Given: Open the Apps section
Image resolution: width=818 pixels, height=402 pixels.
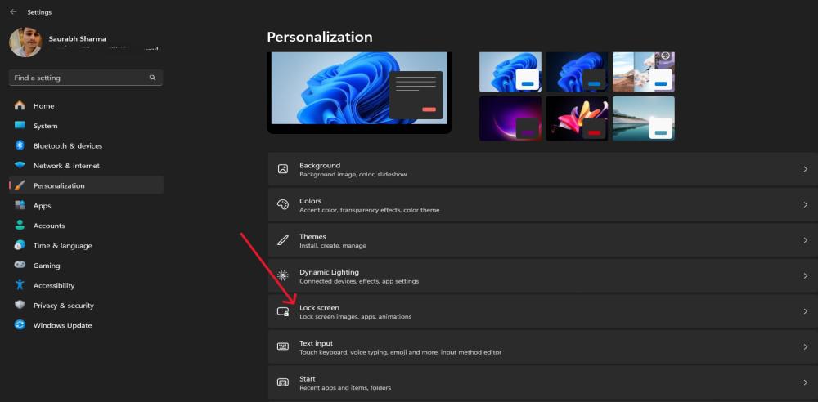Looking at the screenshot, I should point(86,205).
